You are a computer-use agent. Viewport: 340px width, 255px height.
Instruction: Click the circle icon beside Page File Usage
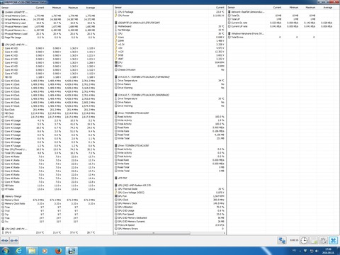click(3, 38)
